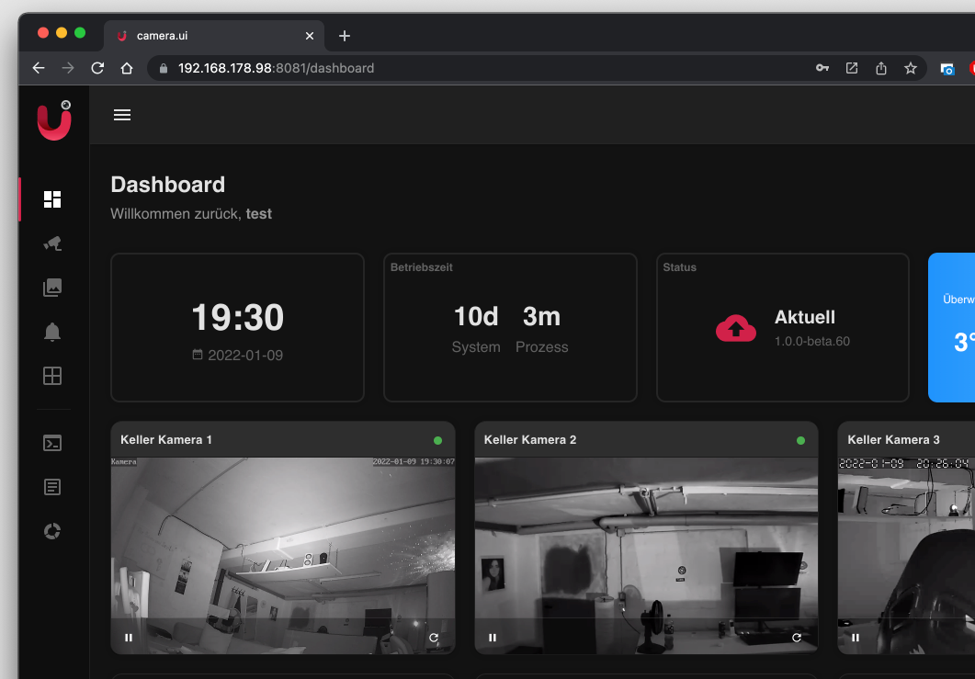Viewport: 975px width, 679px height.
Task: Pause the Keller Kamera 1 stream
Action: coord(129,637)
